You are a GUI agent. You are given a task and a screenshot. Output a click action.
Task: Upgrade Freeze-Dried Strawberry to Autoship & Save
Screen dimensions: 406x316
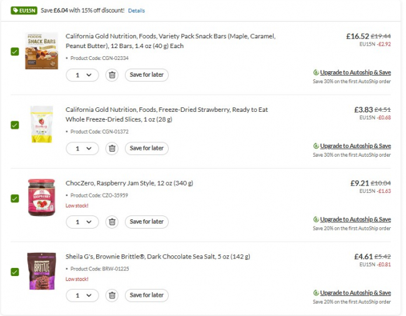click(x=355, y=146)
